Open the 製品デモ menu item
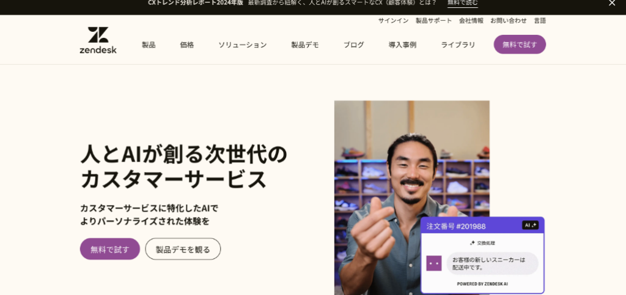Screen dimensions: 626x295 click(x=305, y=45)
